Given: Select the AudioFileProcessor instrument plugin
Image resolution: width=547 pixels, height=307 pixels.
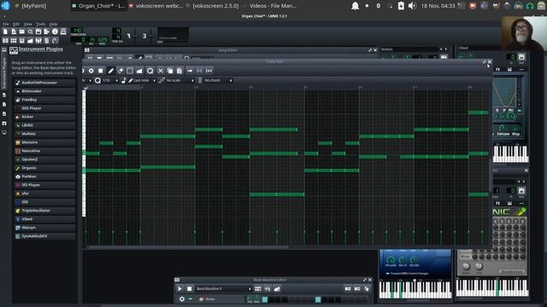Looking at the screenshot, I should click(44, 83).
